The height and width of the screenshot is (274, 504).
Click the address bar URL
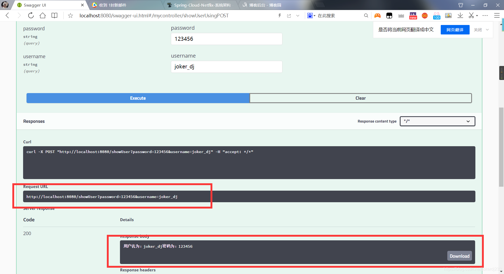[x=154, y=16]
